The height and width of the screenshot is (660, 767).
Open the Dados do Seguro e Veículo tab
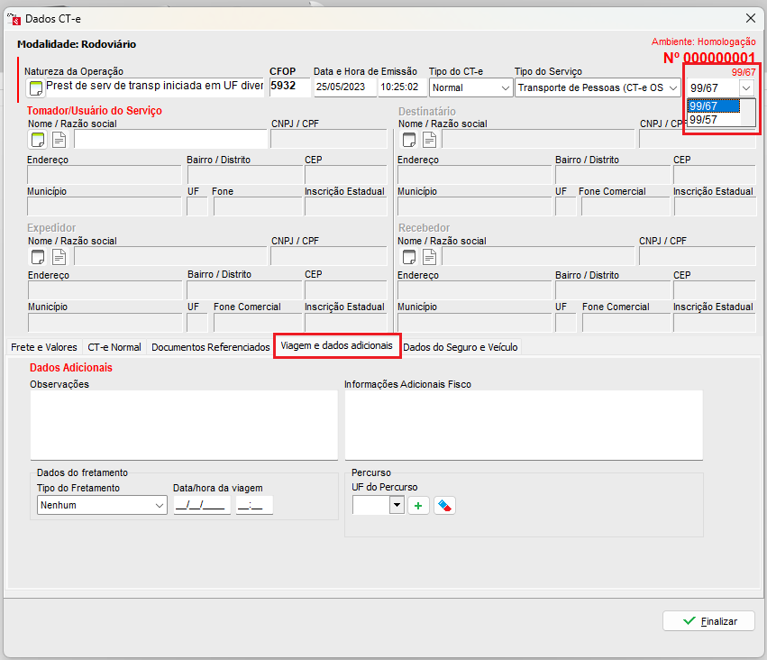pos(460,347)
